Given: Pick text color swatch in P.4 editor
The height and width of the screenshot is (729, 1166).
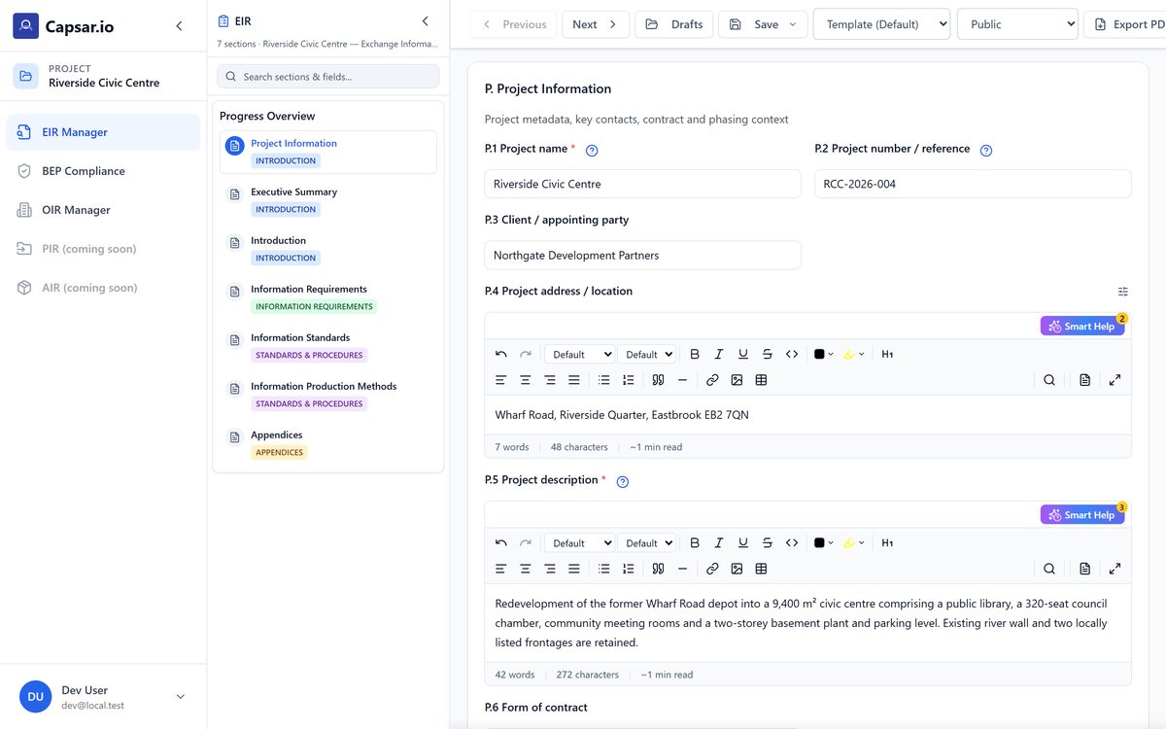Looking at the screenshot, I should tap(824, 354).
